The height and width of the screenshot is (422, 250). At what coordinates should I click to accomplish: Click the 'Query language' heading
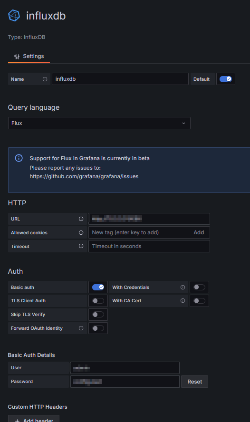(x=34, y=107)
